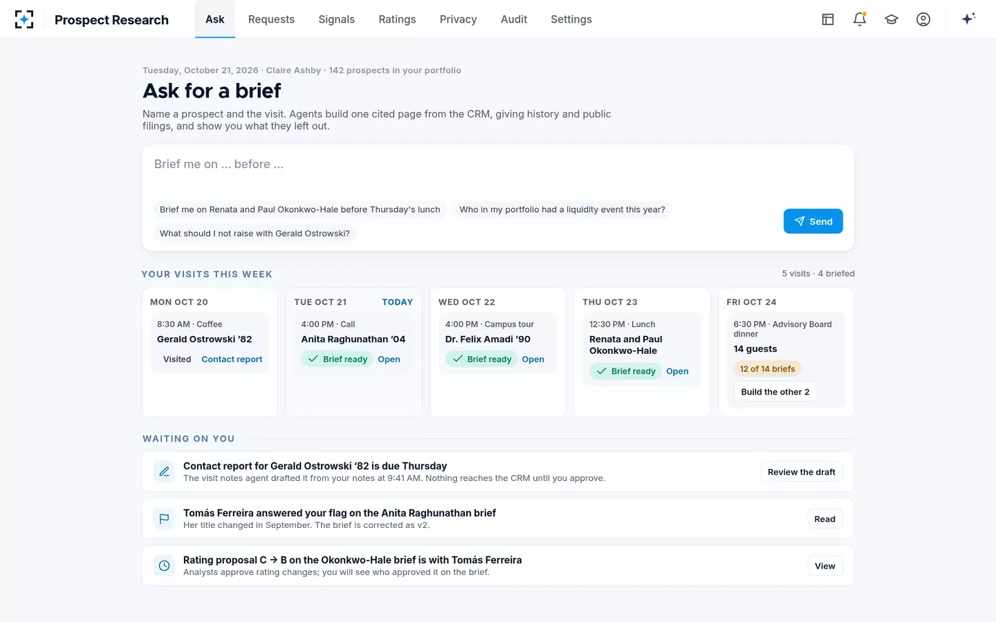
Task: Go to the Signals tab
Action: tap(336, 19)
